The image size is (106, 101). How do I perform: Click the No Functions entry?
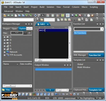[x=80, y=33]
